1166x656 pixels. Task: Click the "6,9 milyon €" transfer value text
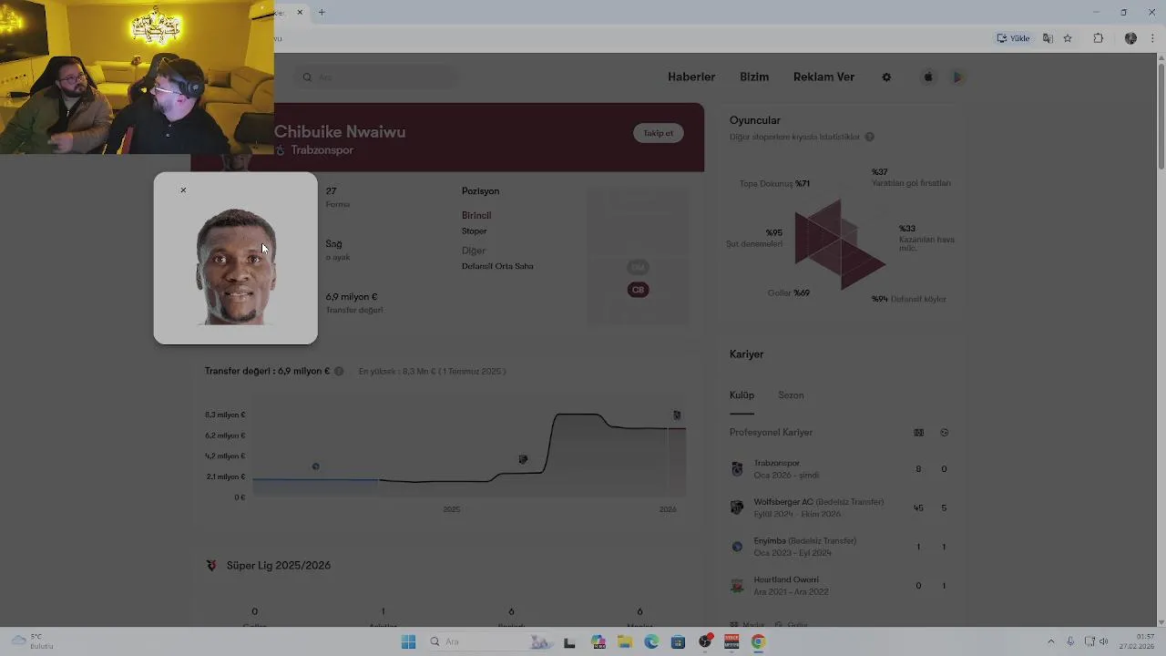352,297
